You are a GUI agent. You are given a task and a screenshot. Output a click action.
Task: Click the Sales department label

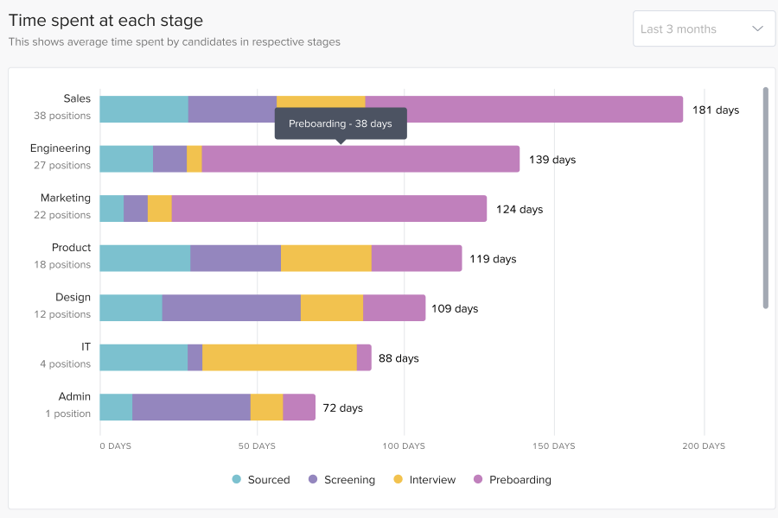tap(77, 98)
